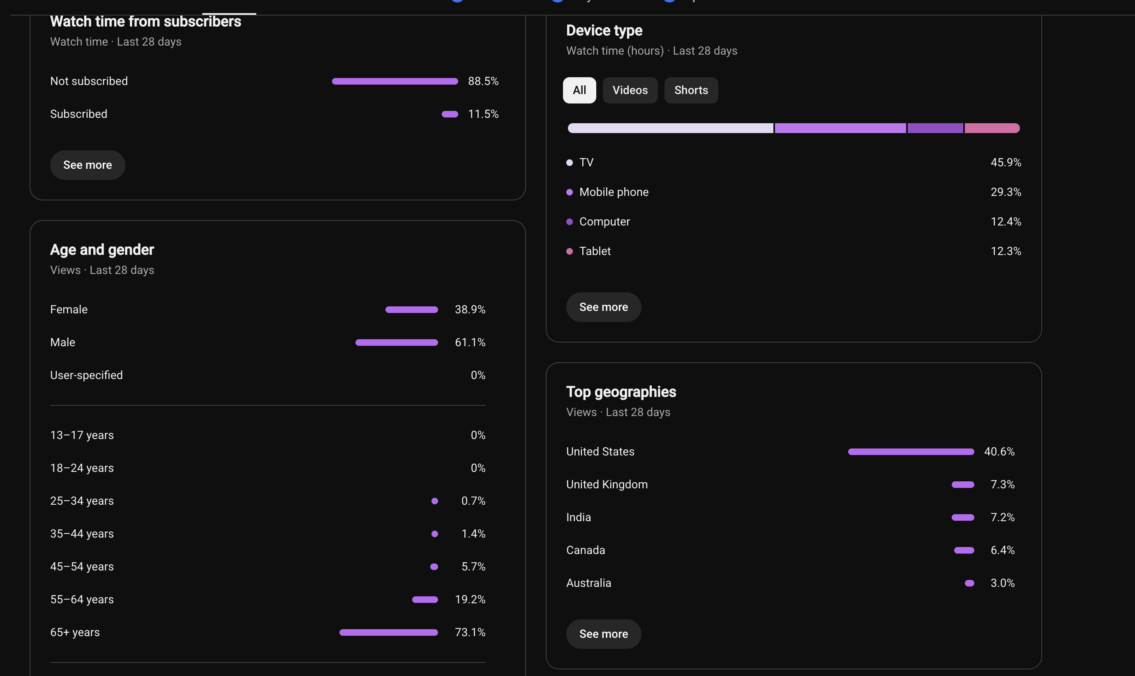Click See more in Device type card
The height and width of the screenshot is (676, 1135).
pos(603,307)
